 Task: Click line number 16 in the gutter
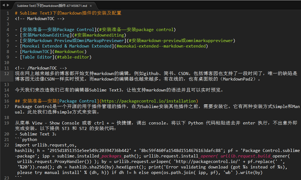[7, 101]
